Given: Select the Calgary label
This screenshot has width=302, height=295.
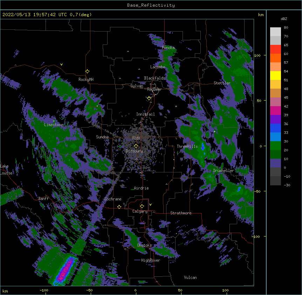Looking at the screenshot, I should [140, 211].
